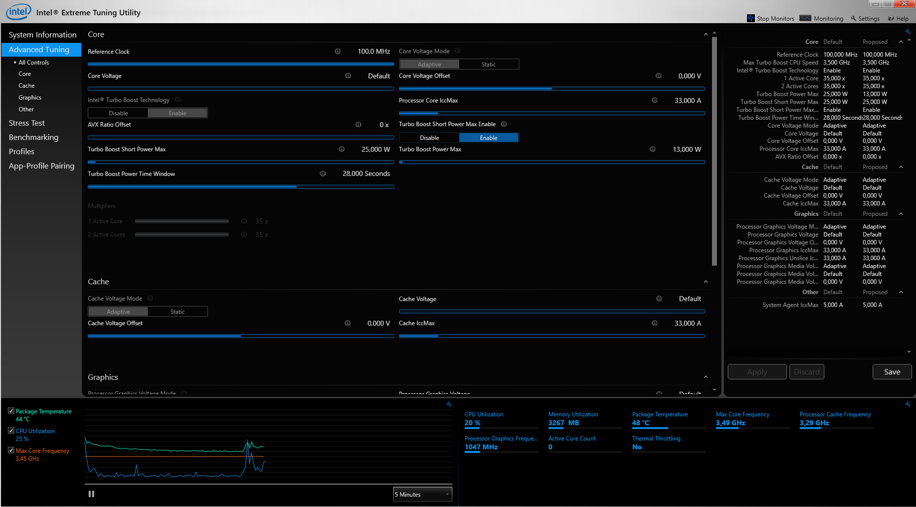Set Core Voltage Mode to Adaptive
The image size is (916, 507).
pyautogui.click(x=429, y=65)
